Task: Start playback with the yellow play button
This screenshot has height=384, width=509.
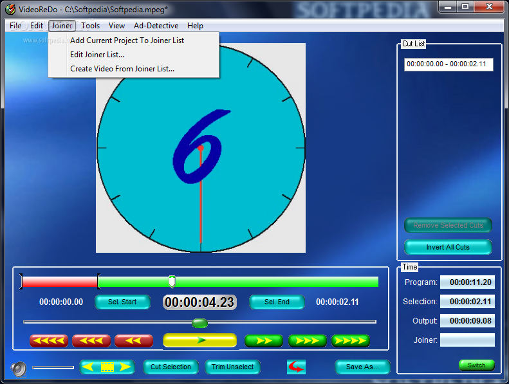Action: tap(199, 340)
